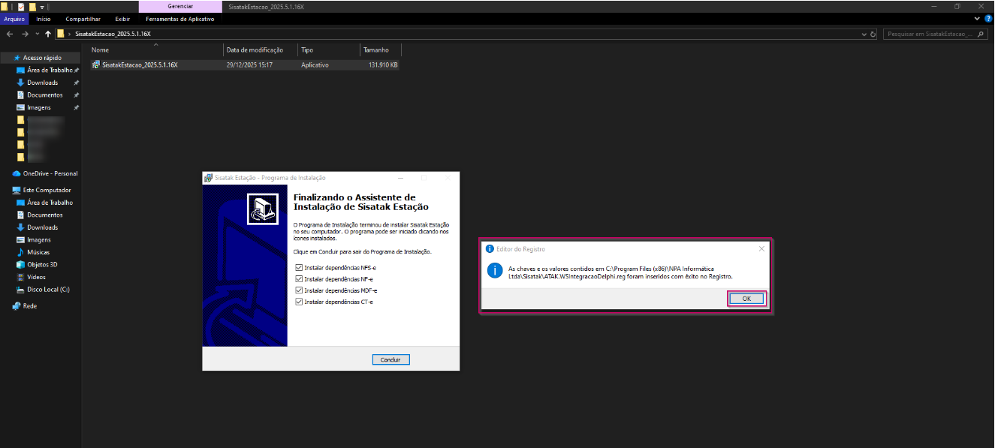Open Área de Trabalho under Este Computador
This screenshot has width=995, height=448.
[44, 203]
